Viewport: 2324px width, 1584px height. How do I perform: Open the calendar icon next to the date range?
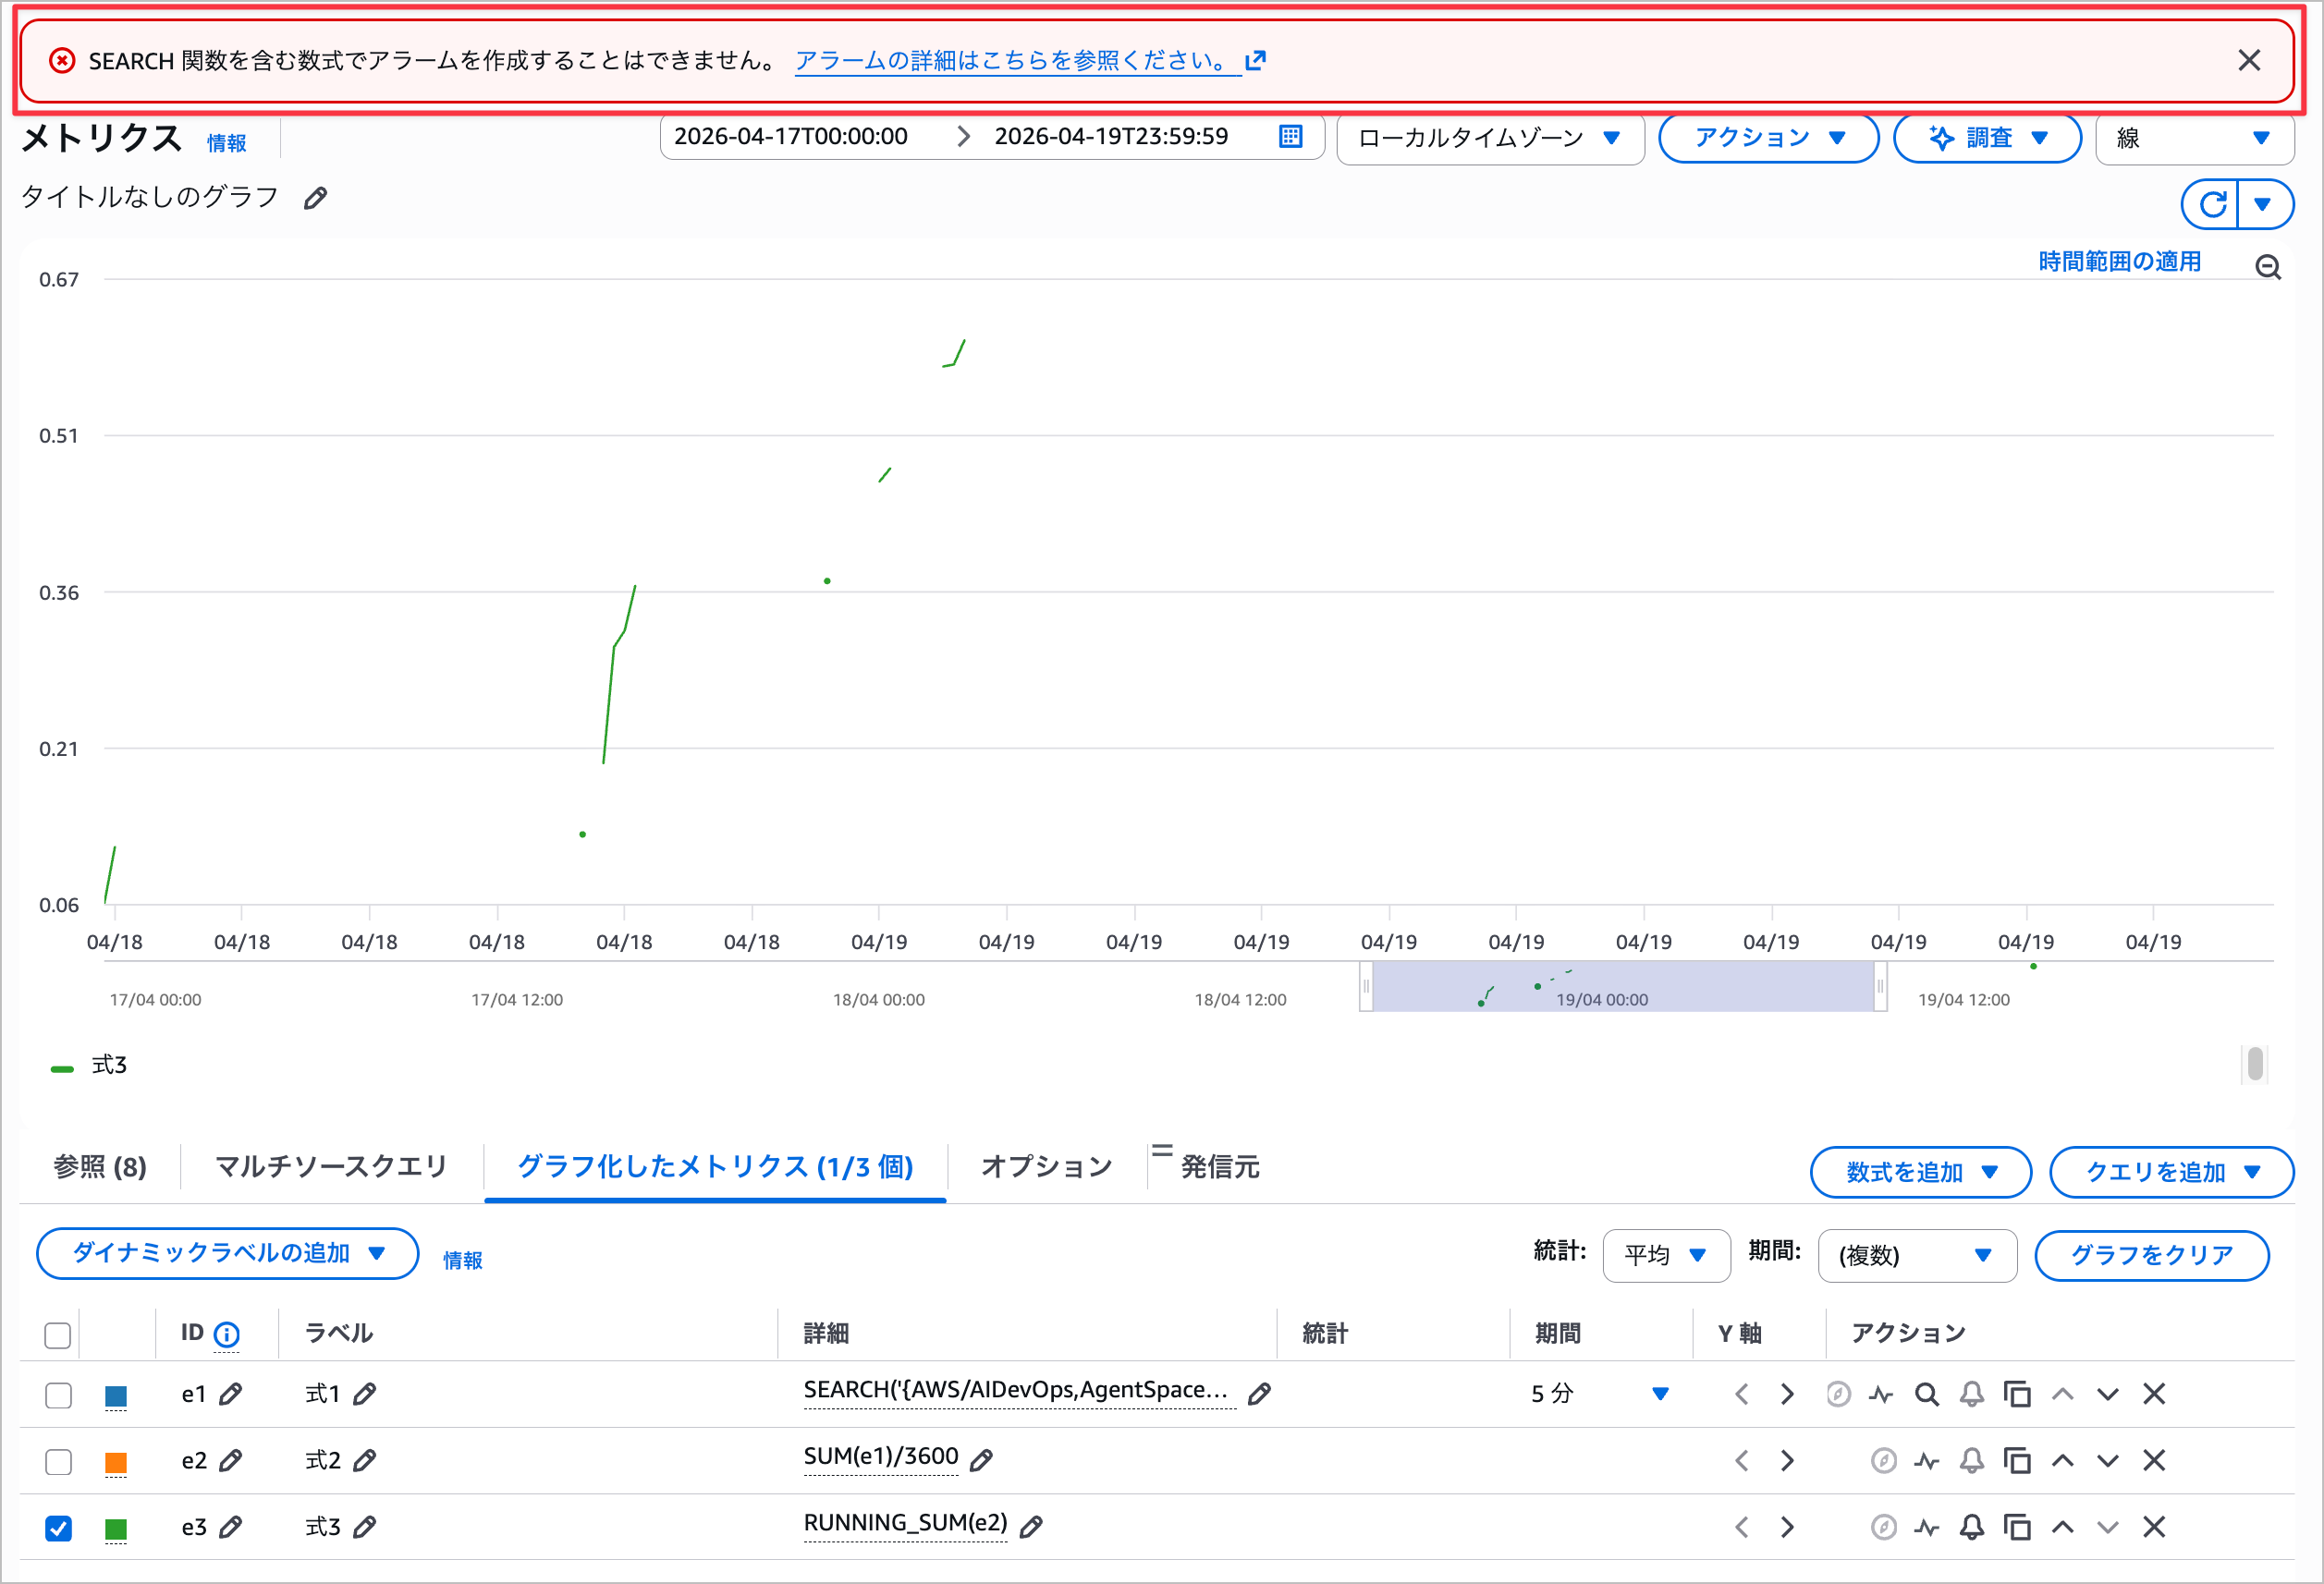[1291, 136]
